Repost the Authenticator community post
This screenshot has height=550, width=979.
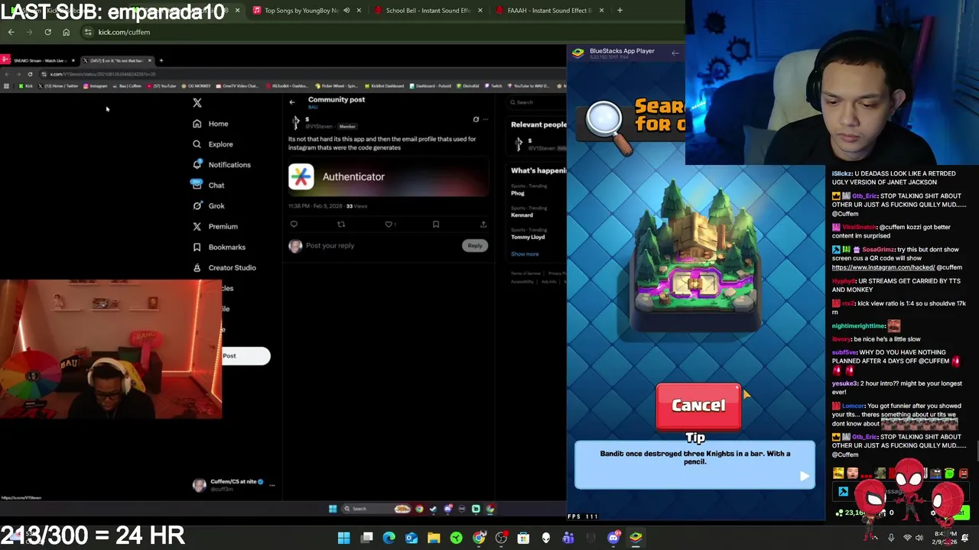[341, 225]
